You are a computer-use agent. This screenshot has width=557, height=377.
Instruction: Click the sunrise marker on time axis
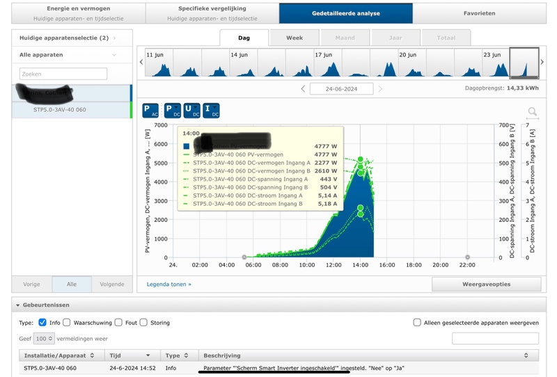[244, 257]
